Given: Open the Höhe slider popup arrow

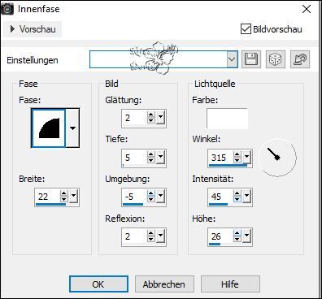Looking at the screenshot, I should 246,236.
